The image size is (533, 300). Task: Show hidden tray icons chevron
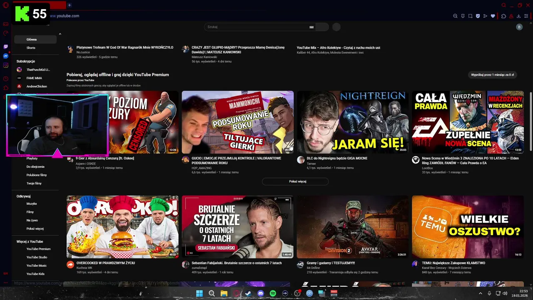click(480, 293)
